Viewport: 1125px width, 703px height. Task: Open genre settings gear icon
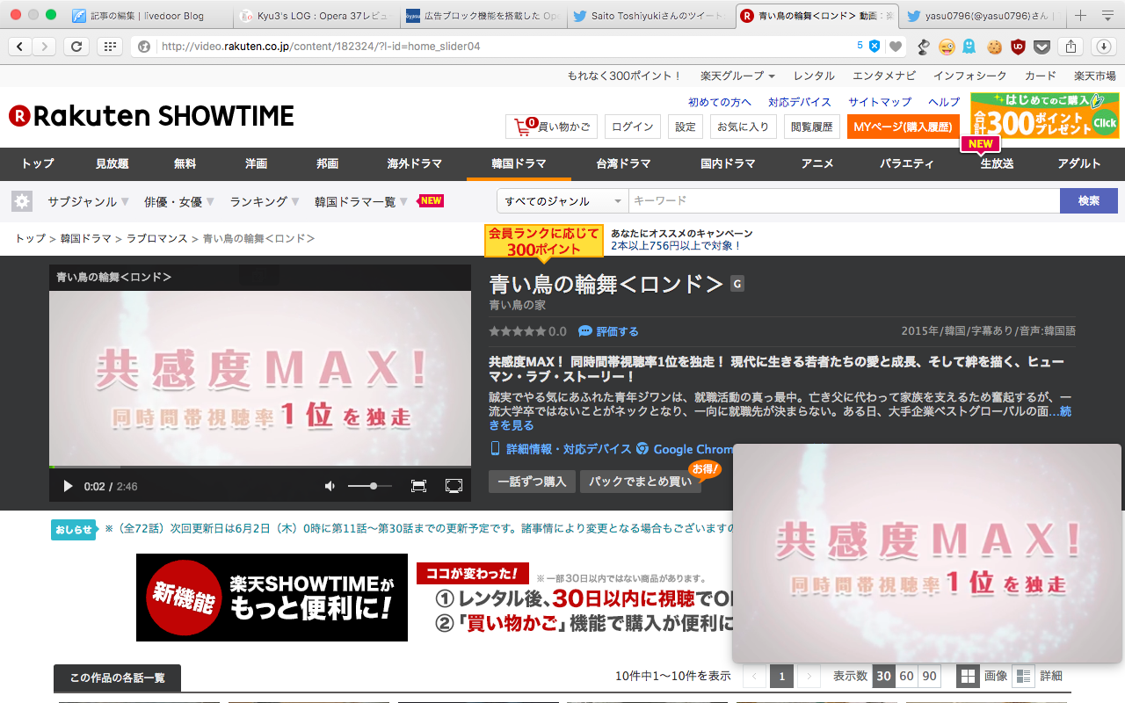pyautogui.click(x=22, y=201)
